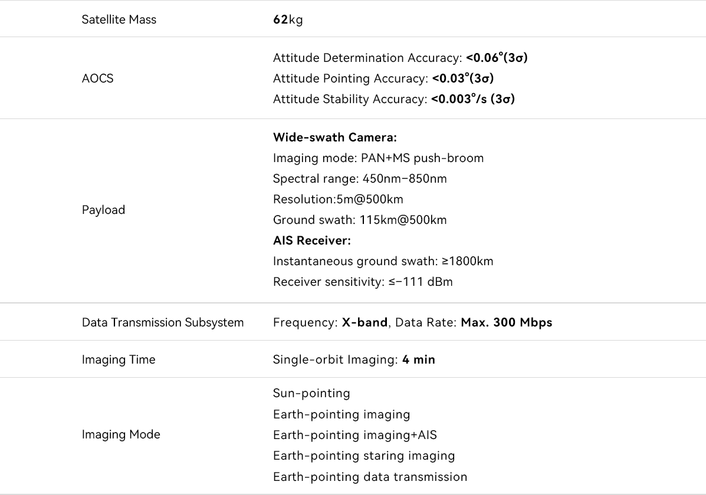Screen dimensions: 706x495
Task: Select the Ground swath 115km@500km line
Action: point(360,220)
